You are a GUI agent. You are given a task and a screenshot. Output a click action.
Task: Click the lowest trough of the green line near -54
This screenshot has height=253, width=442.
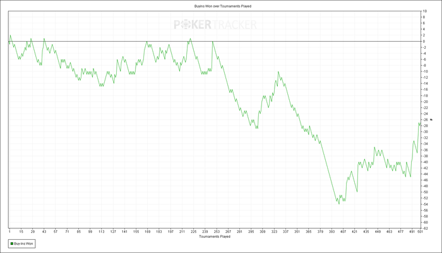[x=339, y=204]
